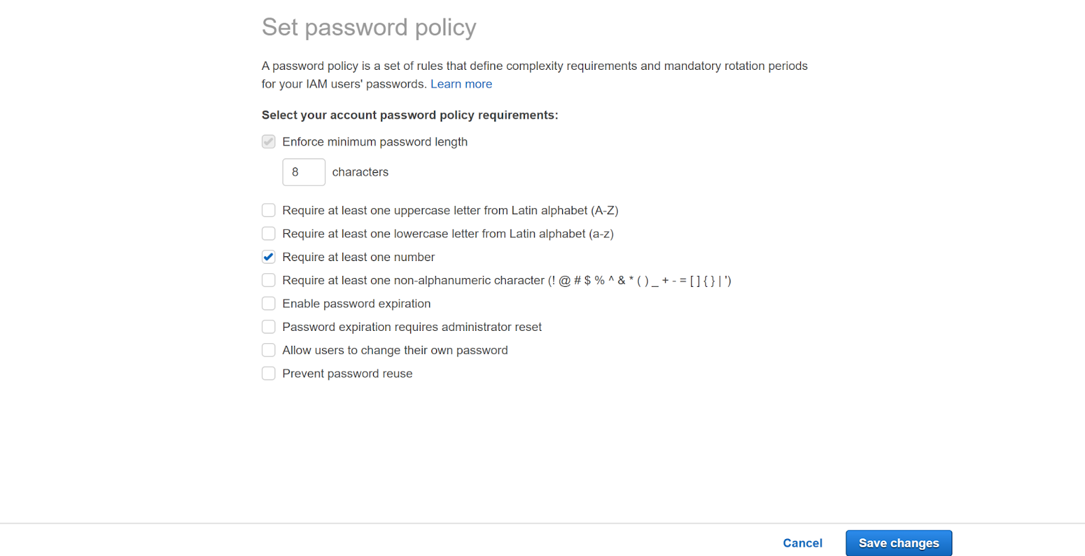Check the non-alphanumeric character requirement box
1085x556 pixels.
pyautogui.click(x=269, y=280)
